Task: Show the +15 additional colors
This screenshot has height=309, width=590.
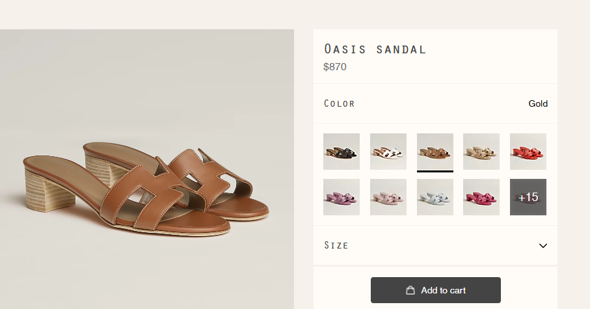Action: click(528, 197)
